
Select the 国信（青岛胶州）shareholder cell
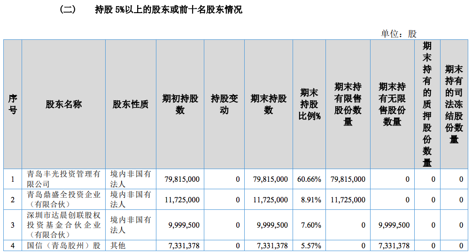tap(64, 246)
